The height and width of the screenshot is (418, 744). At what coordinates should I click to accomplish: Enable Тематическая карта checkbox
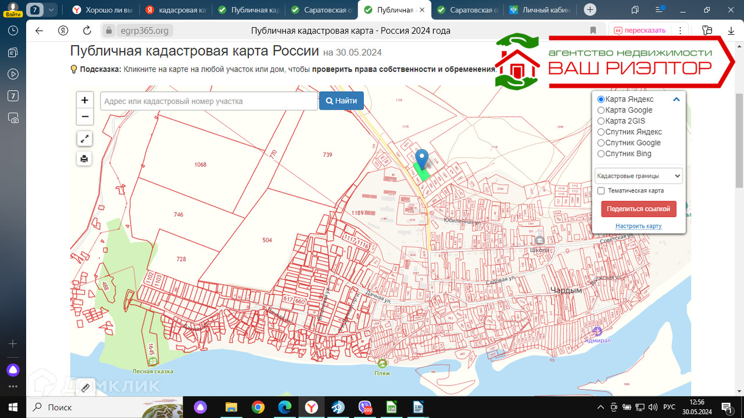click(602, 190)
